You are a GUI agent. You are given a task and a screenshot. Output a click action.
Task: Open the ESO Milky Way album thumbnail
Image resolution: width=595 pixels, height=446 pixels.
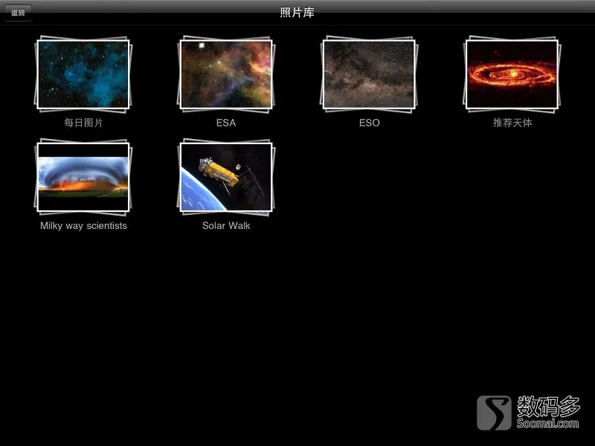369,74
